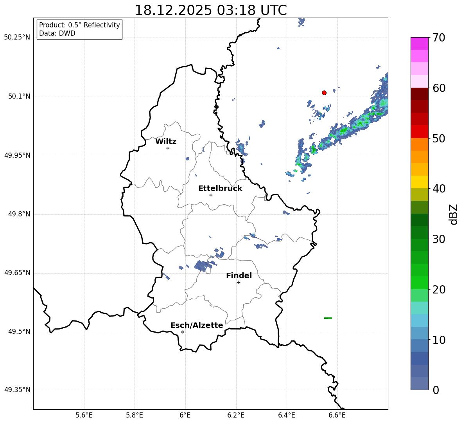Image resolution: width=463 pixels, height=423 pixels.
Task: Select the Wiltz city label
Action: click(166, 142)
